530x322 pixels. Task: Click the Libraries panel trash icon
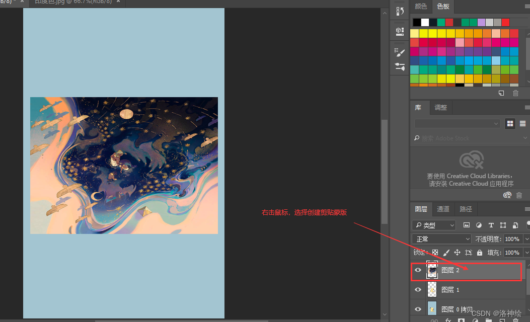(x=519, y=195)
